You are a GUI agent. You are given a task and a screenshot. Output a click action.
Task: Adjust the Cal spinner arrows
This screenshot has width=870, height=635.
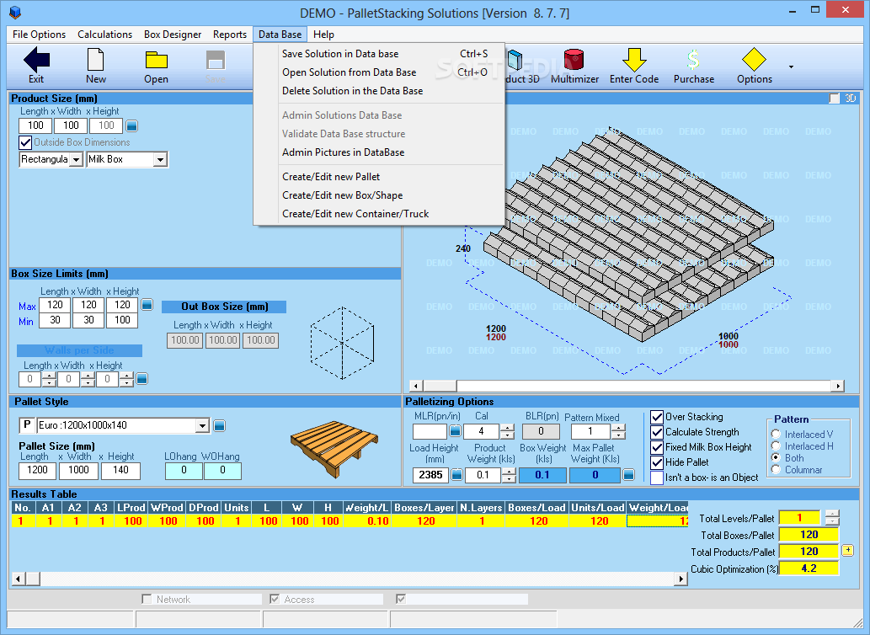506,431
